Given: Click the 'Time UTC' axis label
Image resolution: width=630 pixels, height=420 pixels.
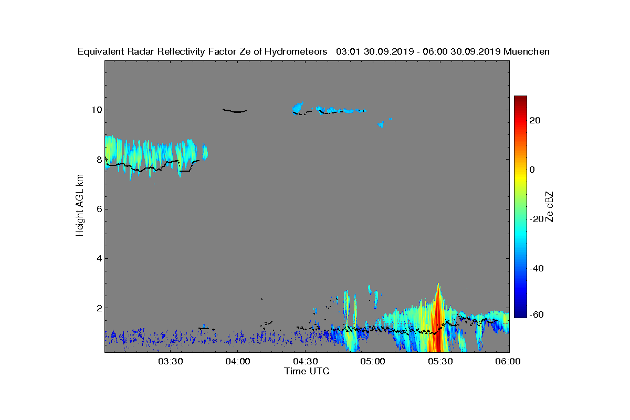Looking at the screenshot, I should (307, 371).
